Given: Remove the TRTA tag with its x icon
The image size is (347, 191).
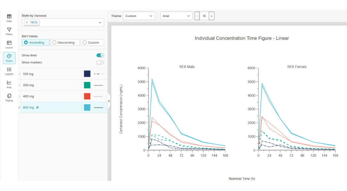Looking at the screenshot, I should click(x=27, y=22).
